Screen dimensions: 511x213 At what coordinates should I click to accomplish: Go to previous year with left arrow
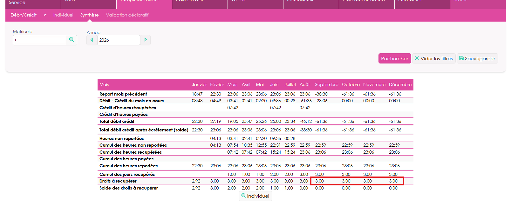click(x=92, y=40)
